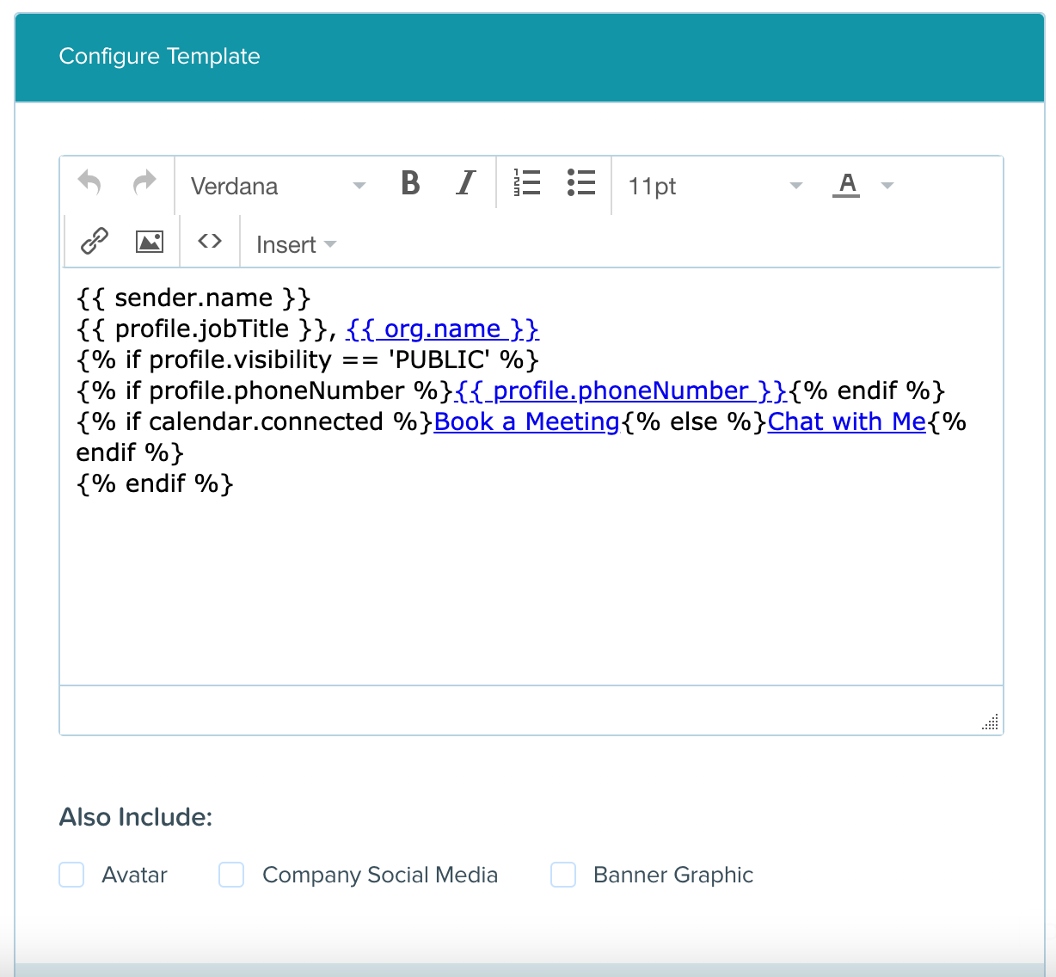
Task: Open the Insert menu
Action: click(296, 245)
